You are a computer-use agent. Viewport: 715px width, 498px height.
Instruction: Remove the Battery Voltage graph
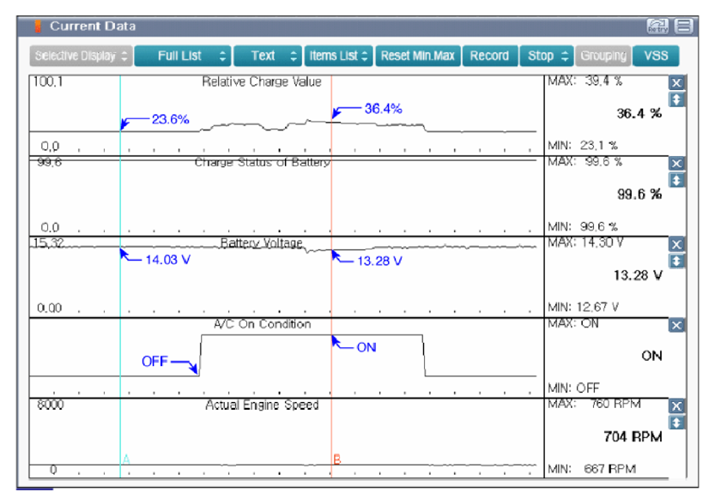click(x=676, y=244)
